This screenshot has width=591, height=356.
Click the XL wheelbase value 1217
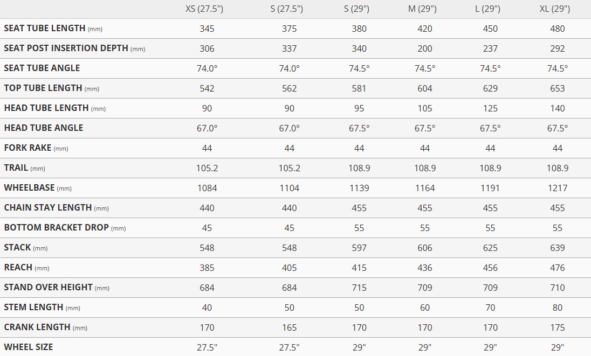coord(557,188)
